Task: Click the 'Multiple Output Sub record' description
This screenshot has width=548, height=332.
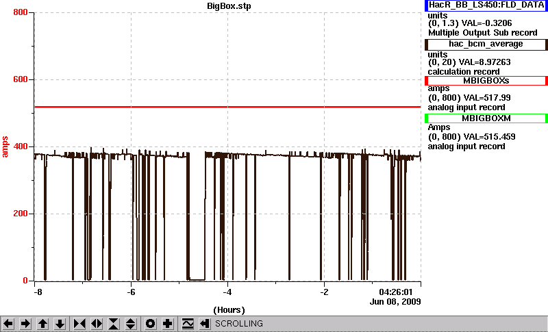Action: tap(483, 33)
